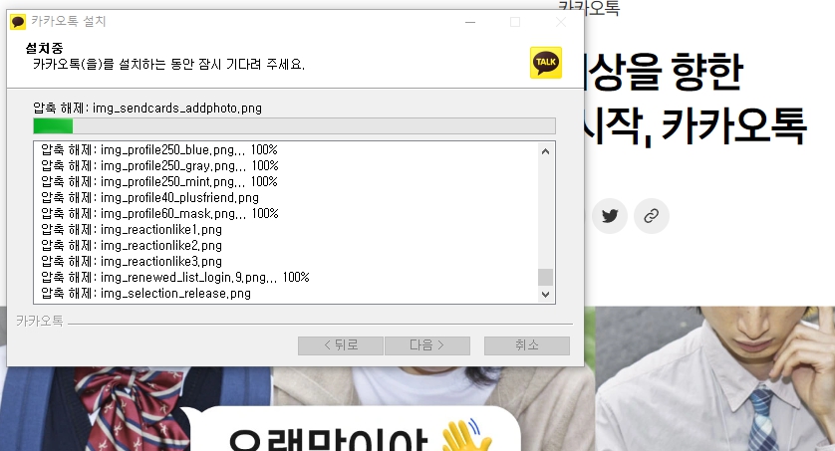Select log line img_profile60_mask.png

[159, 213]
